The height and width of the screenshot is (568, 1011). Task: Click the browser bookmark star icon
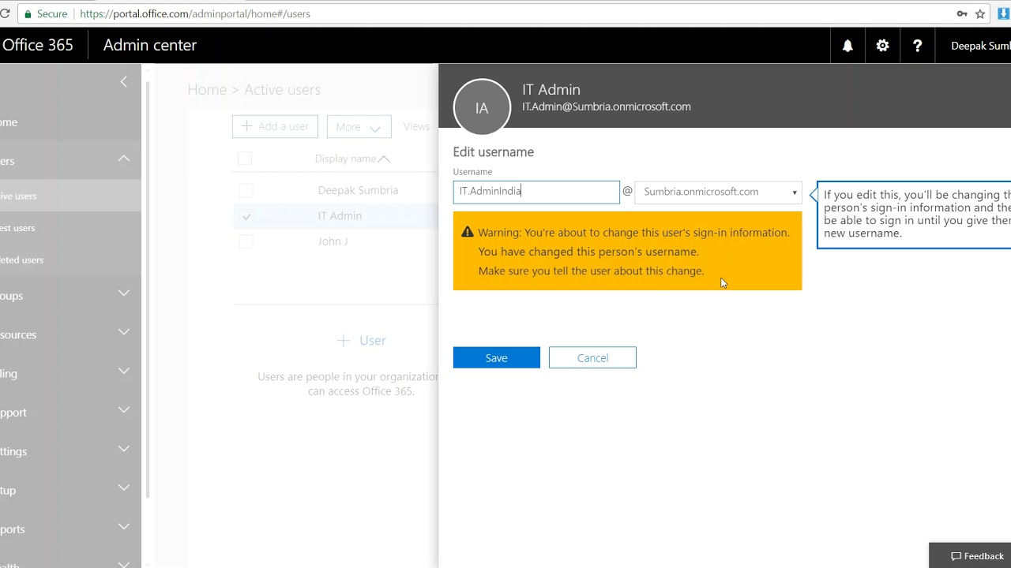pyautogui.click(x=980, y=13)
